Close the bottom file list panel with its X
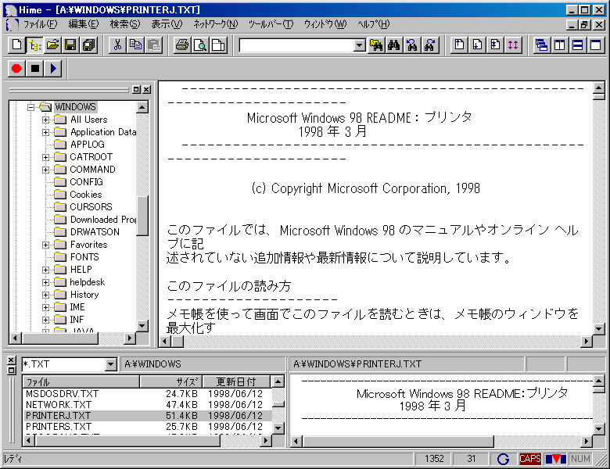 [x=12, y=360]
